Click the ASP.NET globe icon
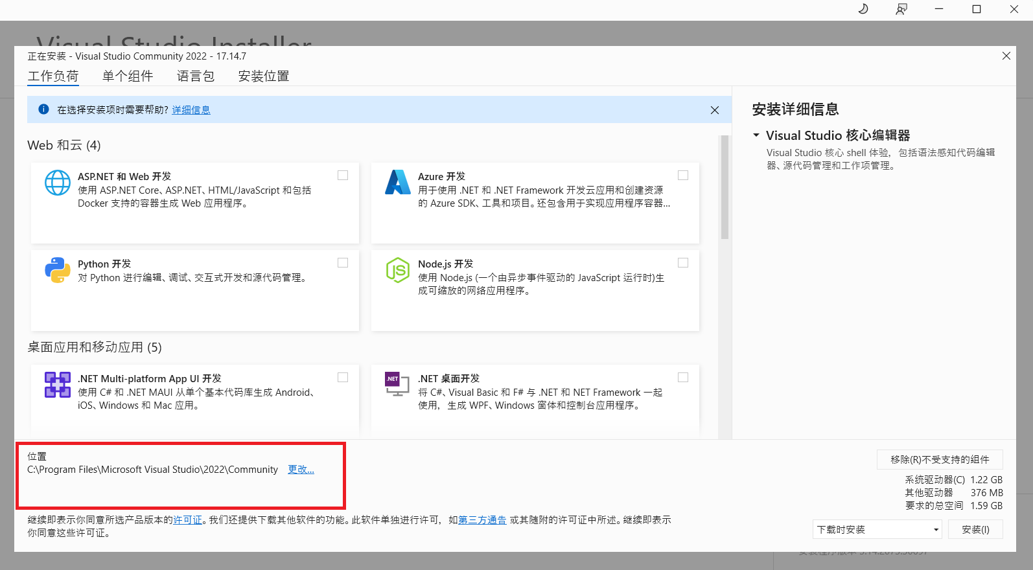The width and height of the screenshot is (1033, 570). click(58, 183)
